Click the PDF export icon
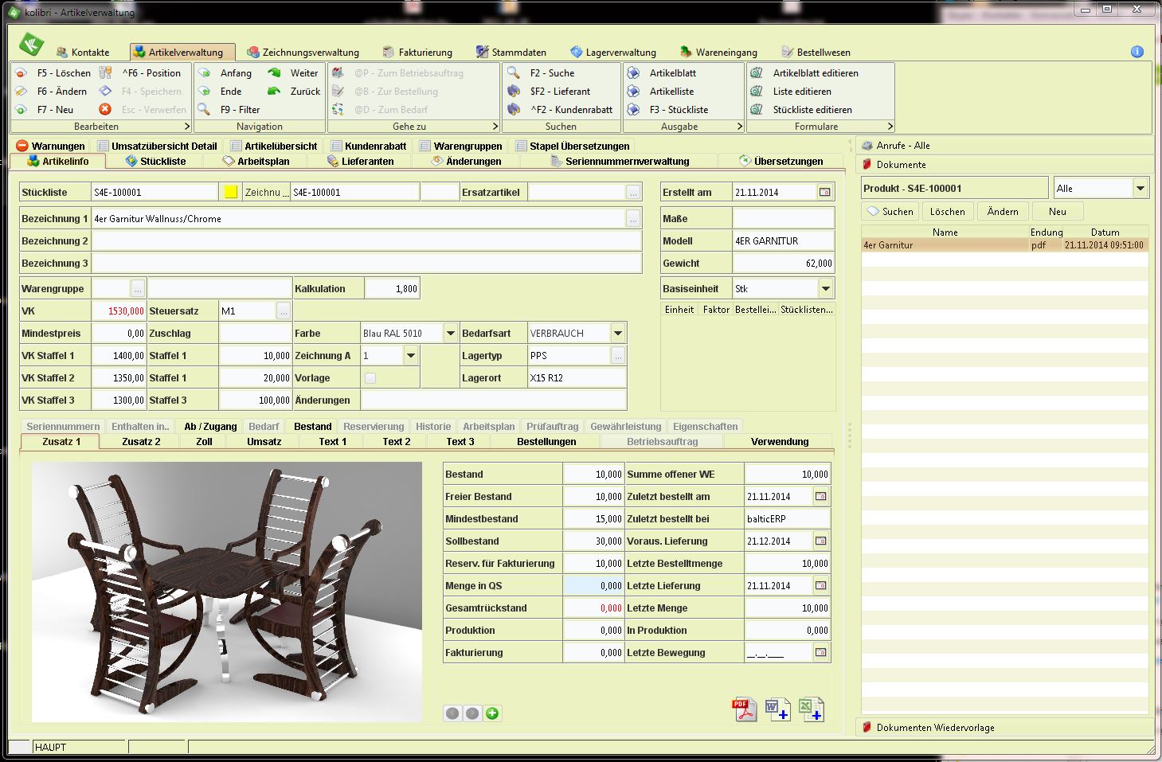 [744, 709]
